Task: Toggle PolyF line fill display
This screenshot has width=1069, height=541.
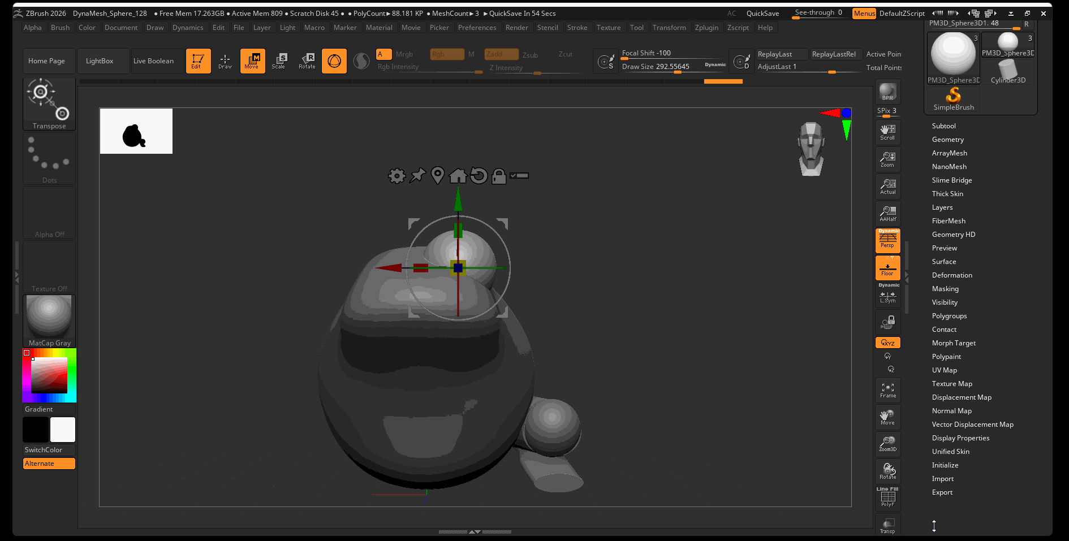Action: pyautogui.click(x=887, y=498)
